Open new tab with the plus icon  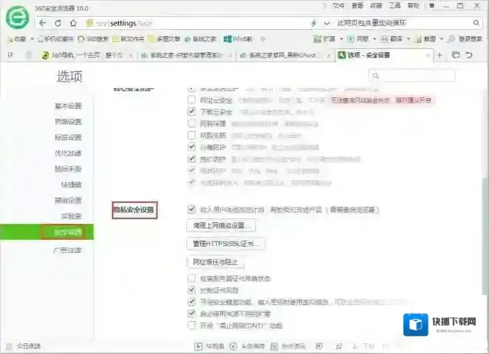439,55
